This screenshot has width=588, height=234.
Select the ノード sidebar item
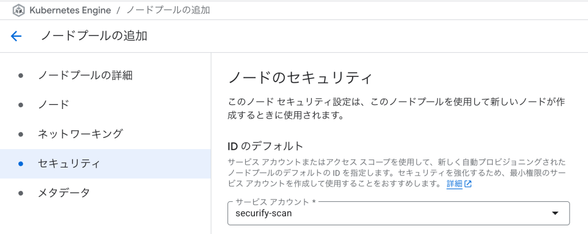point(106,104)
